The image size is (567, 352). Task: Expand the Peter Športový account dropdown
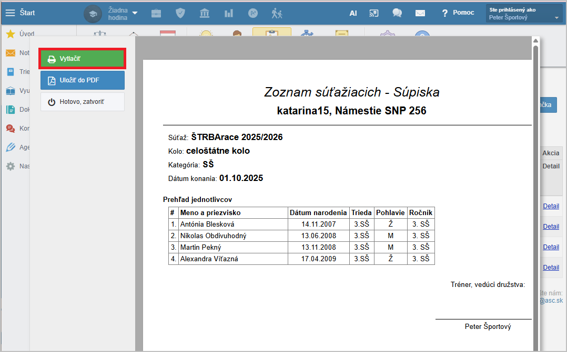(x=524, y=14)
